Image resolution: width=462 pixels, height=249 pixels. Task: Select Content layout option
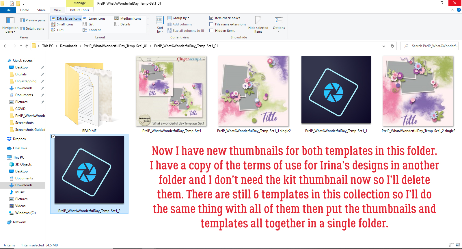coord(92,30)
